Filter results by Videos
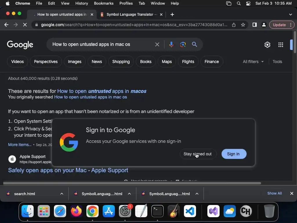This screenshot has width=297, height=223. point(17,62)
